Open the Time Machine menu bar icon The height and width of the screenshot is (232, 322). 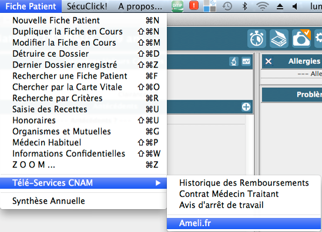227,6
